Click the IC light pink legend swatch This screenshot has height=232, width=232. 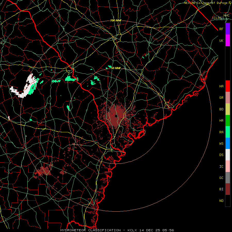pyautogui.click(x=228, y=166)
